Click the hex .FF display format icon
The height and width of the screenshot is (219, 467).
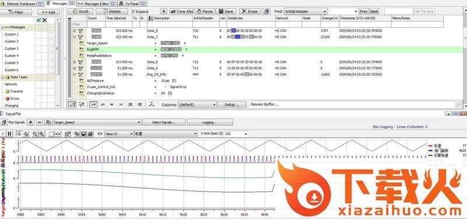(x=93, y=105)
